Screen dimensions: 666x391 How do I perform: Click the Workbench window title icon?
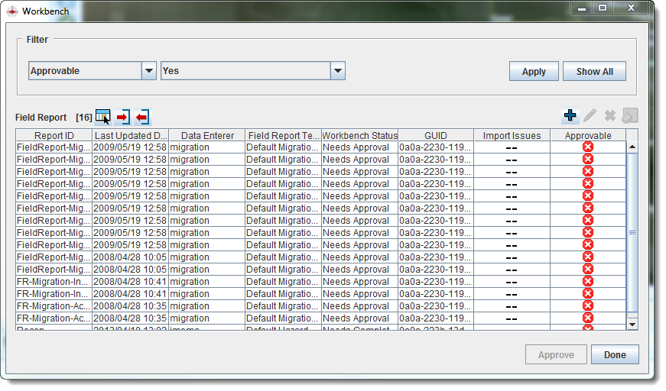12,11
